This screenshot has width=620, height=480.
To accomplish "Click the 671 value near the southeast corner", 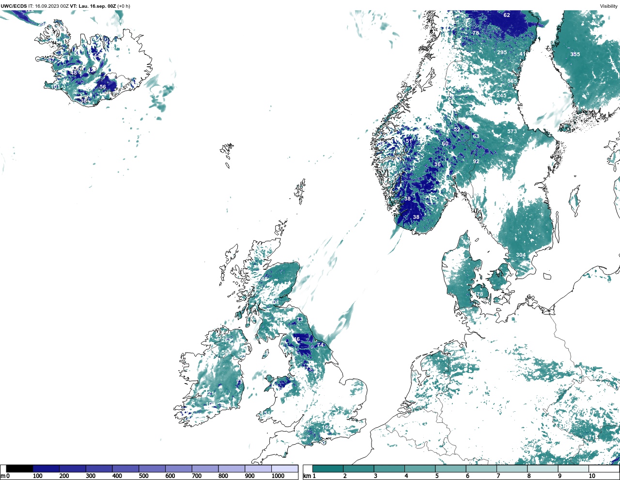I will click(x=589, y=438).
